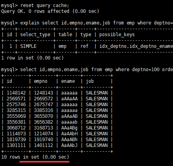Click id value 1148142
The width and height of the screenshot is (173, 166).
16,93
